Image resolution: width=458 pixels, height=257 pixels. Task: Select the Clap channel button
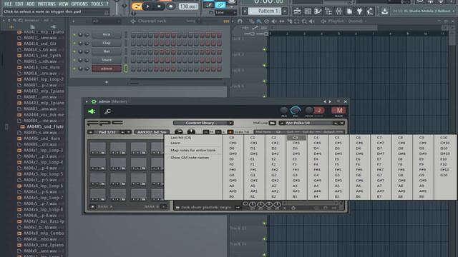tap(107, 43)
